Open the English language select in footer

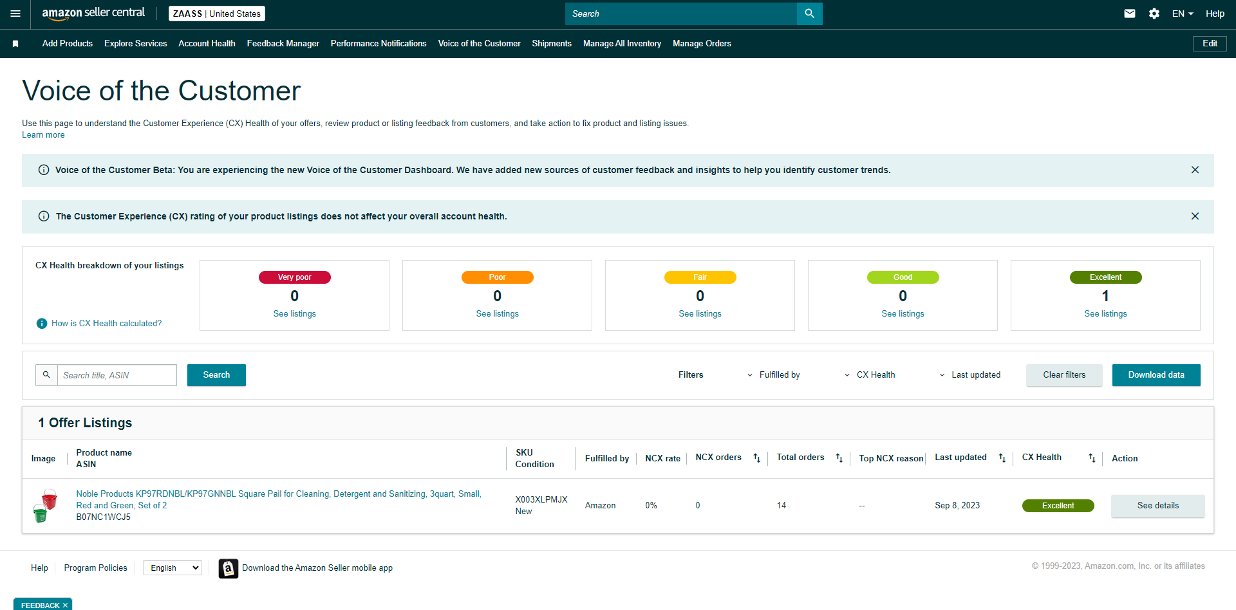pyautogui.click(x=173, y=568)
